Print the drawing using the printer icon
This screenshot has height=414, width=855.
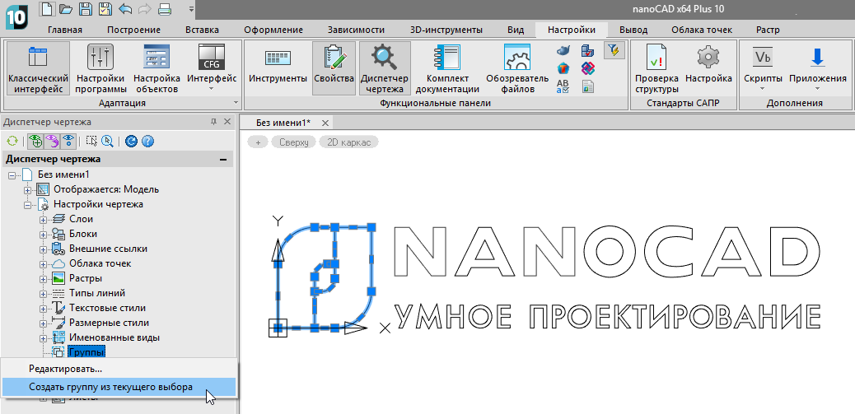(x=163, y=9)
